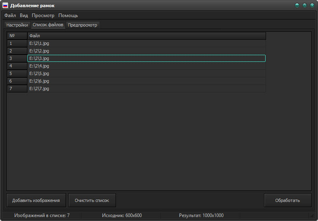Click row number 2 cell
This screenshot has width=318, height=221.
[17, 51]
